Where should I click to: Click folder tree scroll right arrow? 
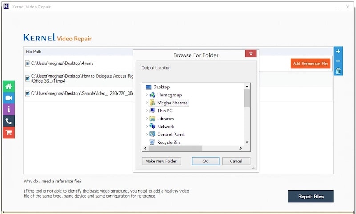(x=241, y=148)
